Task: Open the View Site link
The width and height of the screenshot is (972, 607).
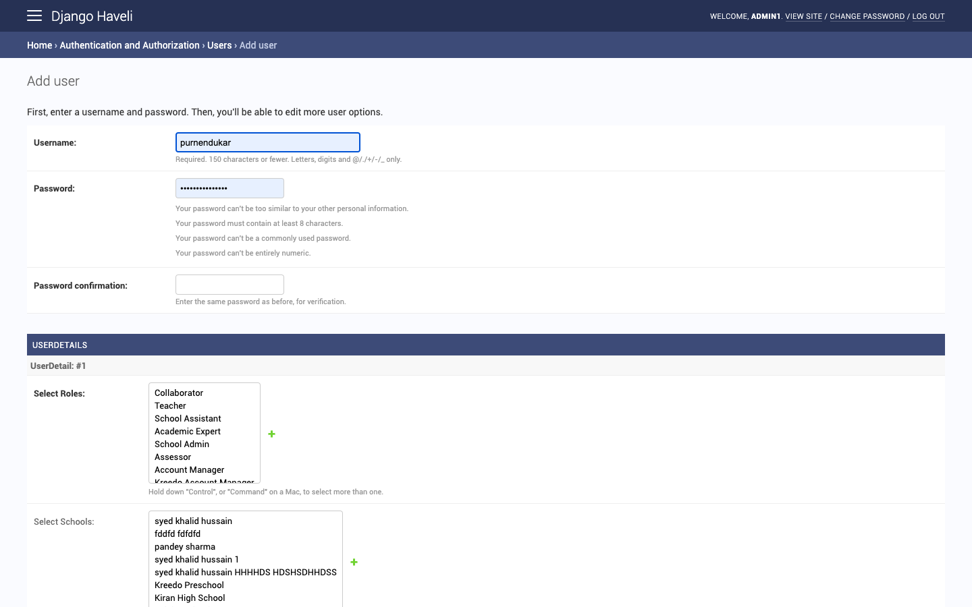Action: pyautogui.click(x=803, y=16)
